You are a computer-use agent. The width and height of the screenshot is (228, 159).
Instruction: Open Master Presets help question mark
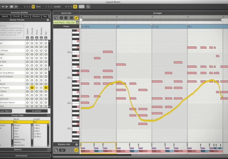[48, 20]
